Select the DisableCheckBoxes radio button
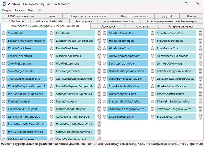This screenshot has width=204, height=147. pos(4,48)
